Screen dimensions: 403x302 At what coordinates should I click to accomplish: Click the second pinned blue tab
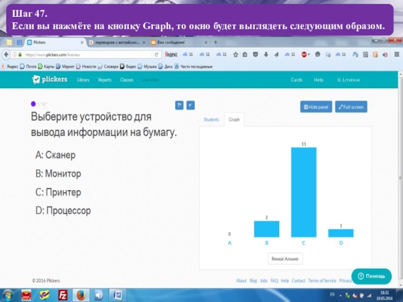[x=19, y=42]
